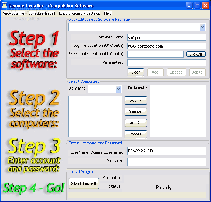Click the Add>> computers button
This screenshot has width=211, height=202.
pos(136,100)
